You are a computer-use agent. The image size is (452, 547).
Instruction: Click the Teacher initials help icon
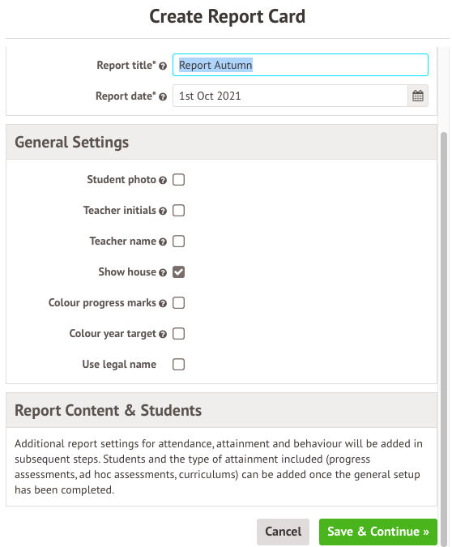[163, 211]
